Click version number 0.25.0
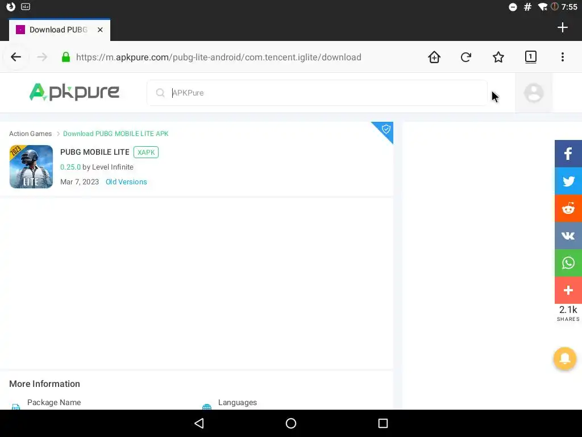Screen dimensions: 582x437 [x=70, y=167]
